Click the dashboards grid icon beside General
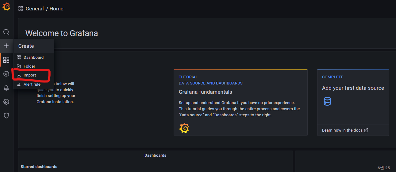The width and height of the screenshot is (396, 172). [x=21, y=9]
